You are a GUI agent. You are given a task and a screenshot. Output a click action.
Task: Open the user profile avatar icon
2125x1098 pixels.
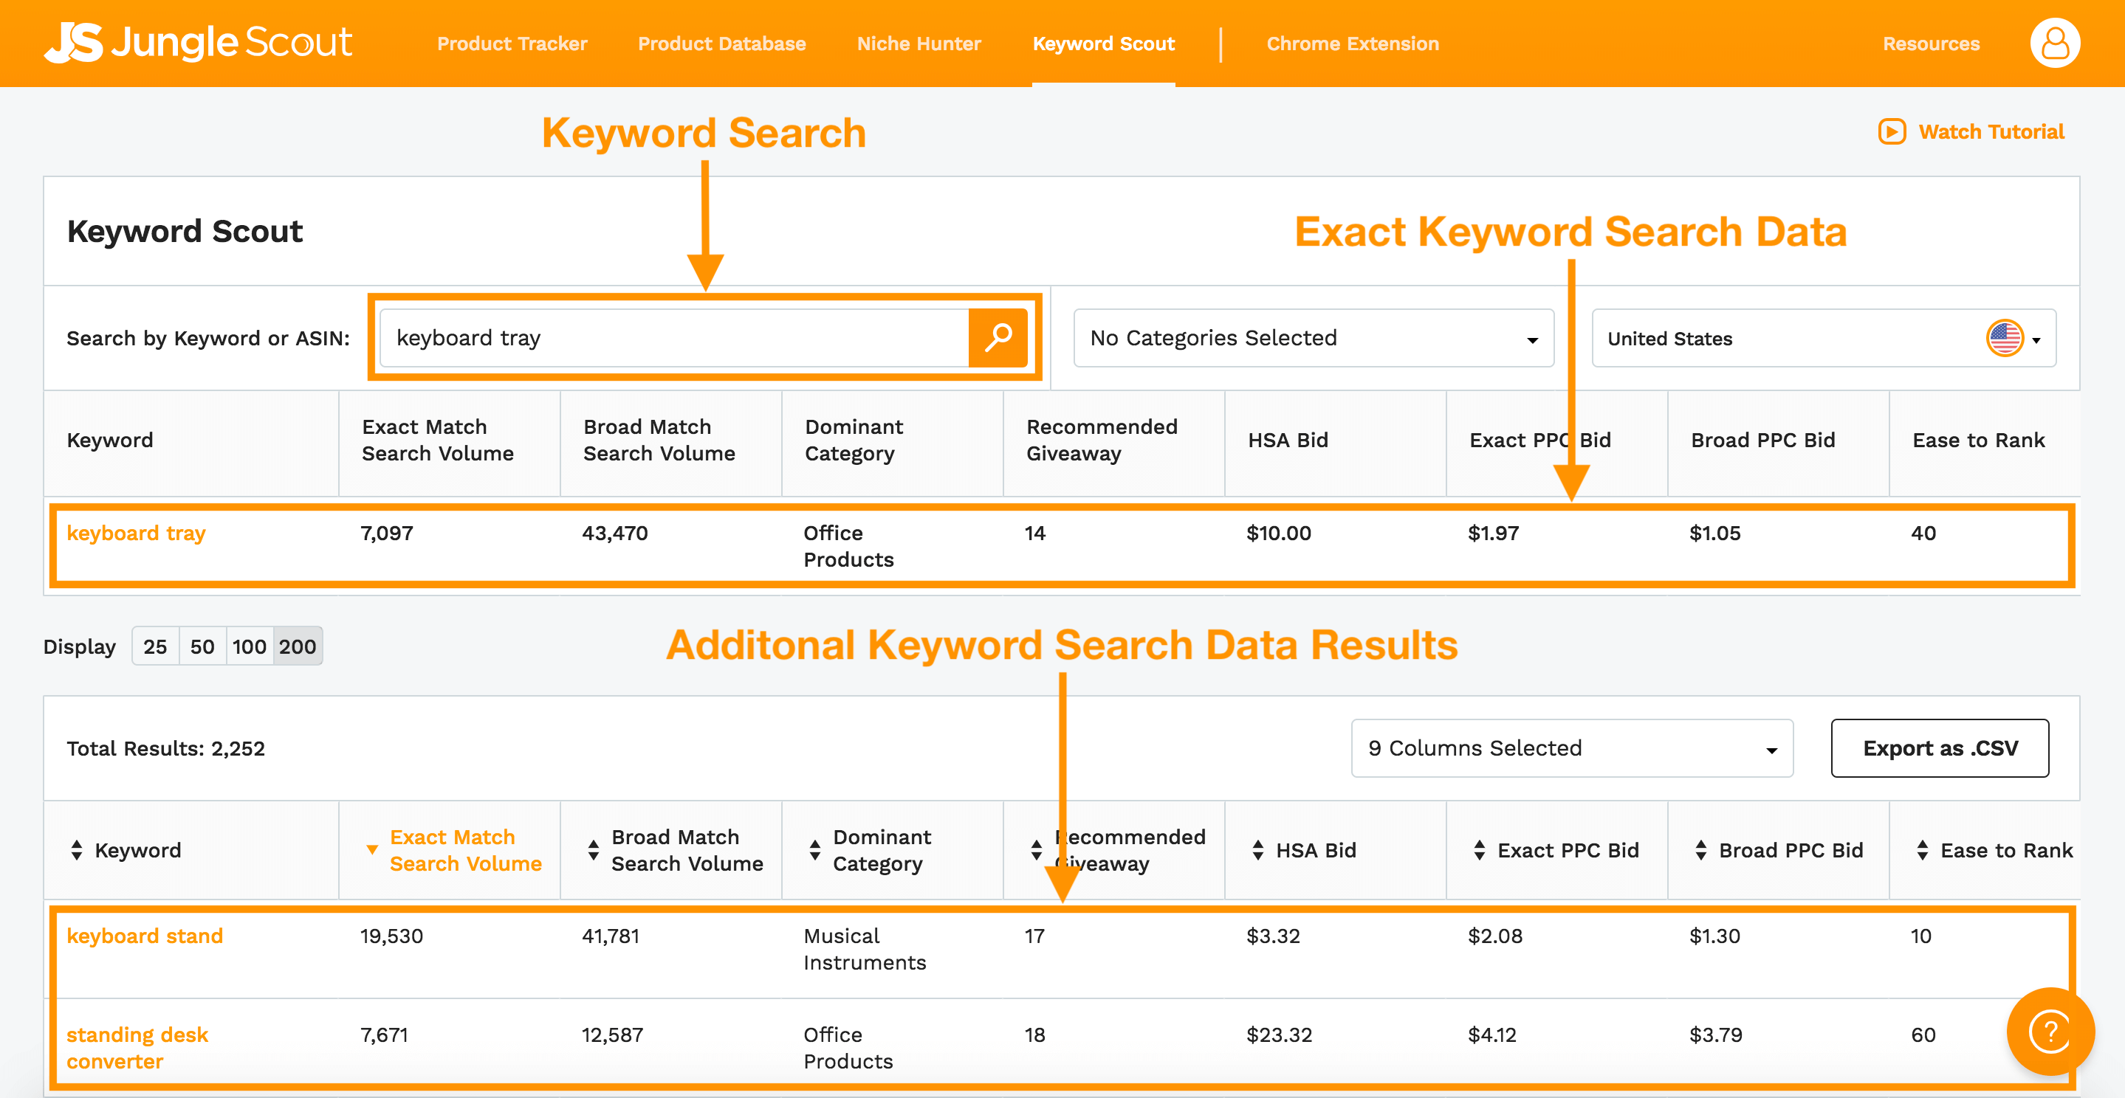2054,44
